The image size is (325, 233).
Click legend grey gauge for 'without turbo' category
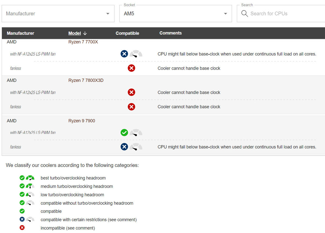coord(30,203)
